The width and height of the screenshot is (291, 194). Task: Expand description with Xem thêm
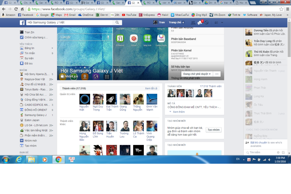pyautogui.click(x=179, y=112)
